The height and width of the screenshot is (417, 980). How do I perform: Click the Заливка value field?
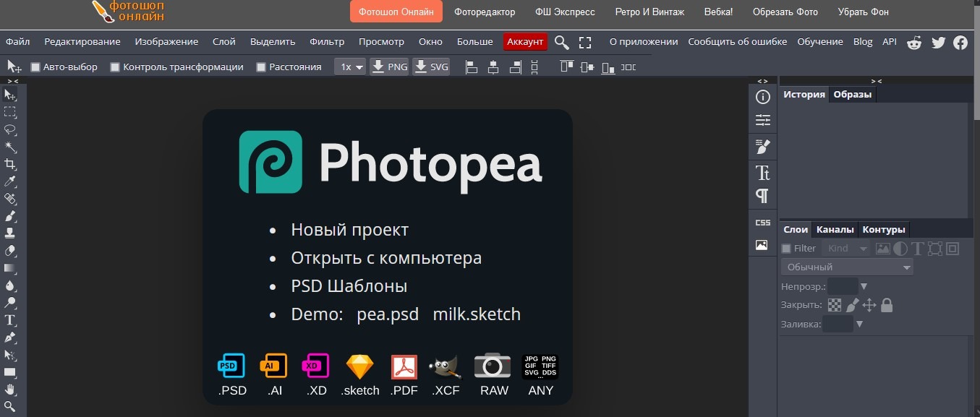click(838, 324)
